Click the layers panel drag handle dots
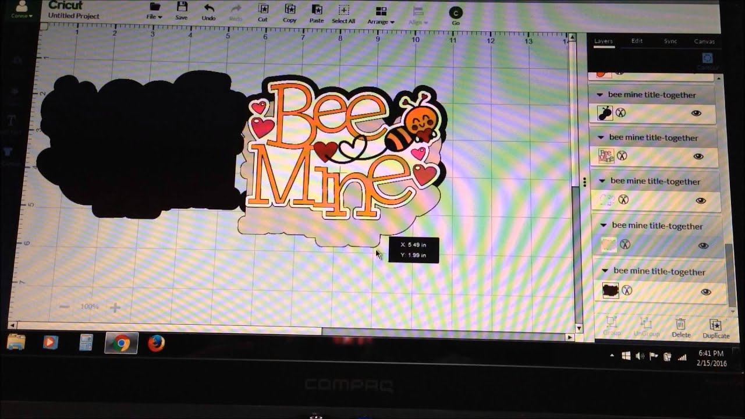 coord(584,182)
